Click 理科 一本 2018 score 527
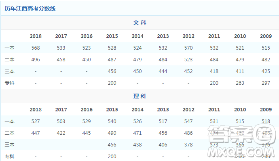Screen dimensions: 279x161 click(36, 121)
